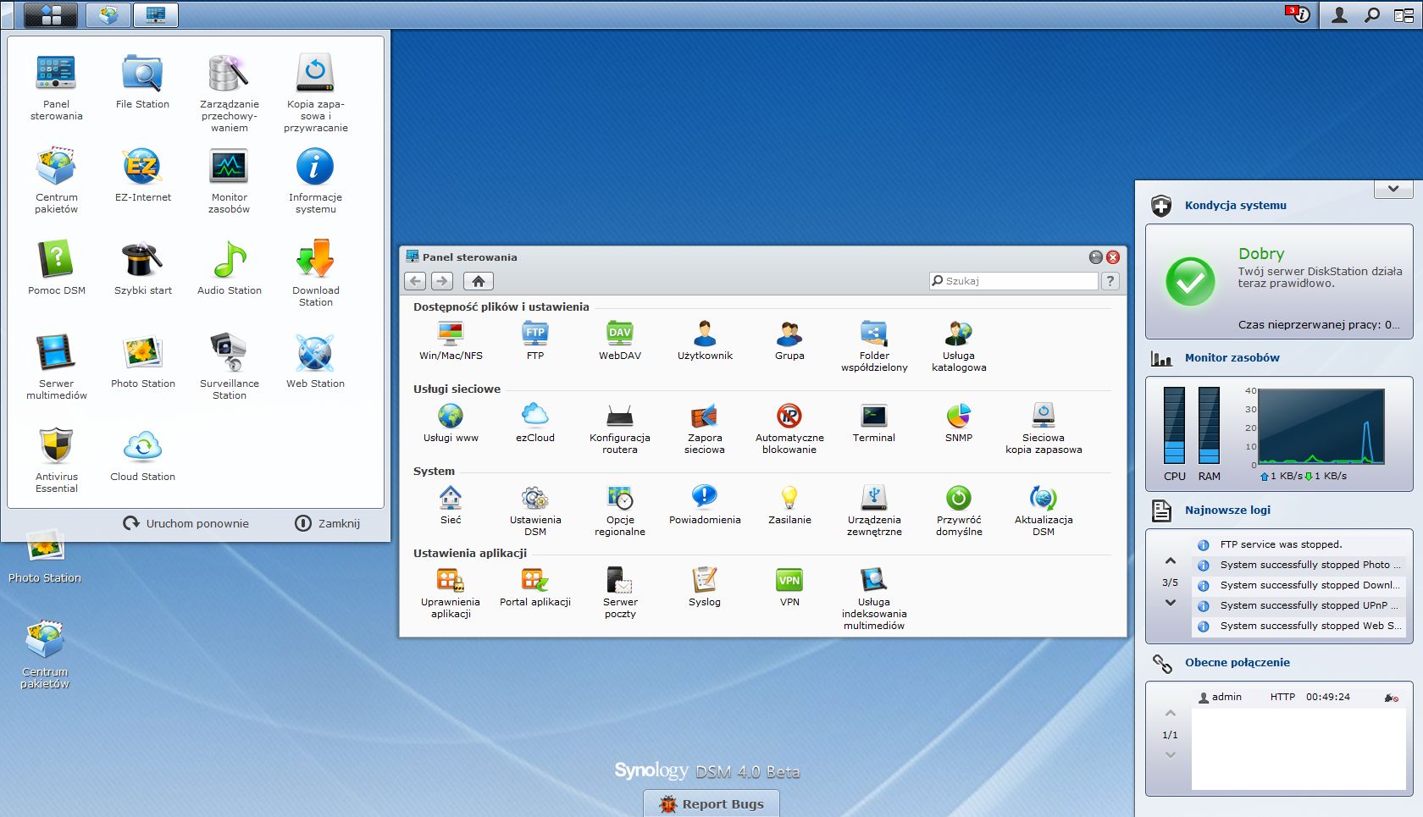Open Cloud Station
Image resolution: width=1423 pixels, height=817 pixels.
(142, 454)
